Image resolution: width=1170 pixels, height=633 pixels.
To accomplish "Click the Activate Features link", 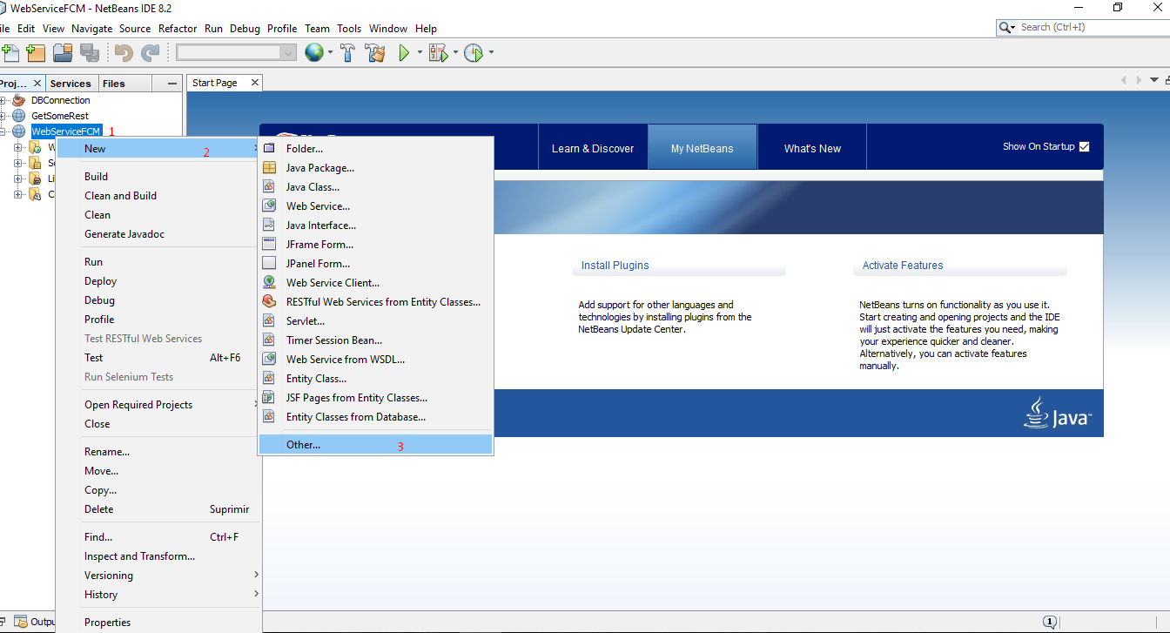I will 903,266.
